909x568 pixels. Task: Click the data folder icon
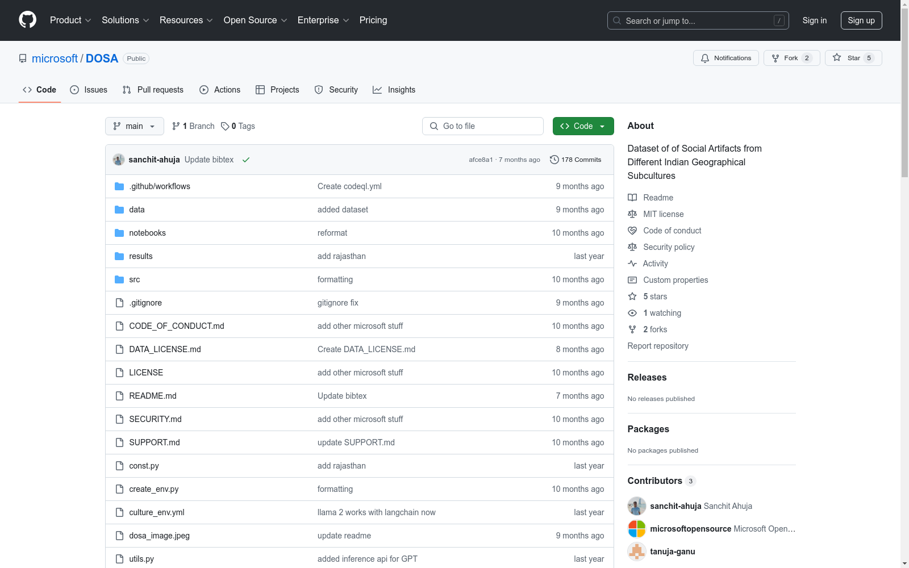pos(119,210)
